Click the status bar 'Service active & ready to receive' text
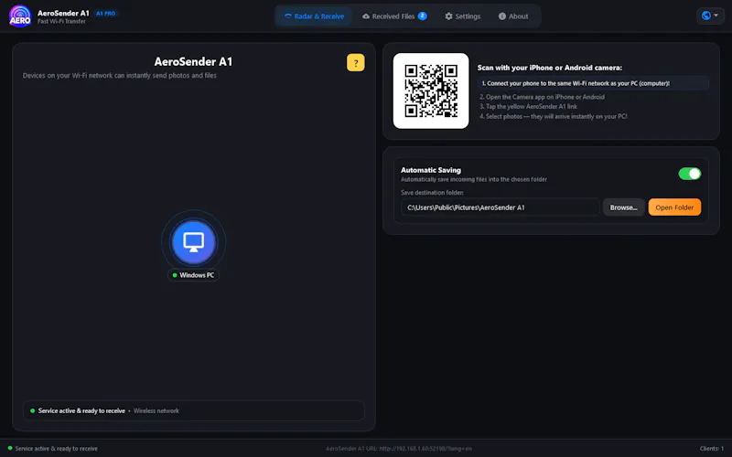The width and height of the screenshot is (732, 457). [56, 449]
